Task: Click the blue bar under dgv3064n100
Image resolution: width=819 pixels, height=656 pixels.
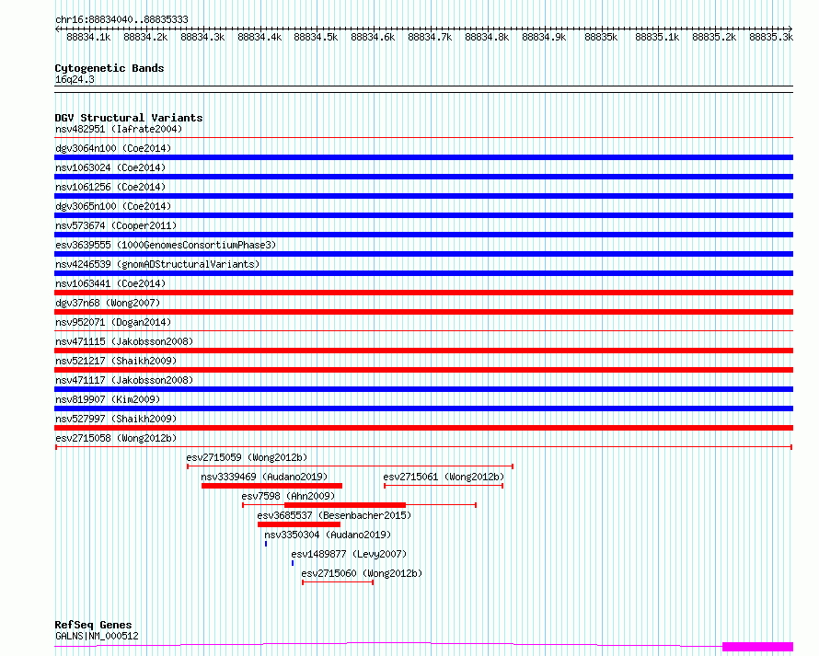Action: point(423,157)
